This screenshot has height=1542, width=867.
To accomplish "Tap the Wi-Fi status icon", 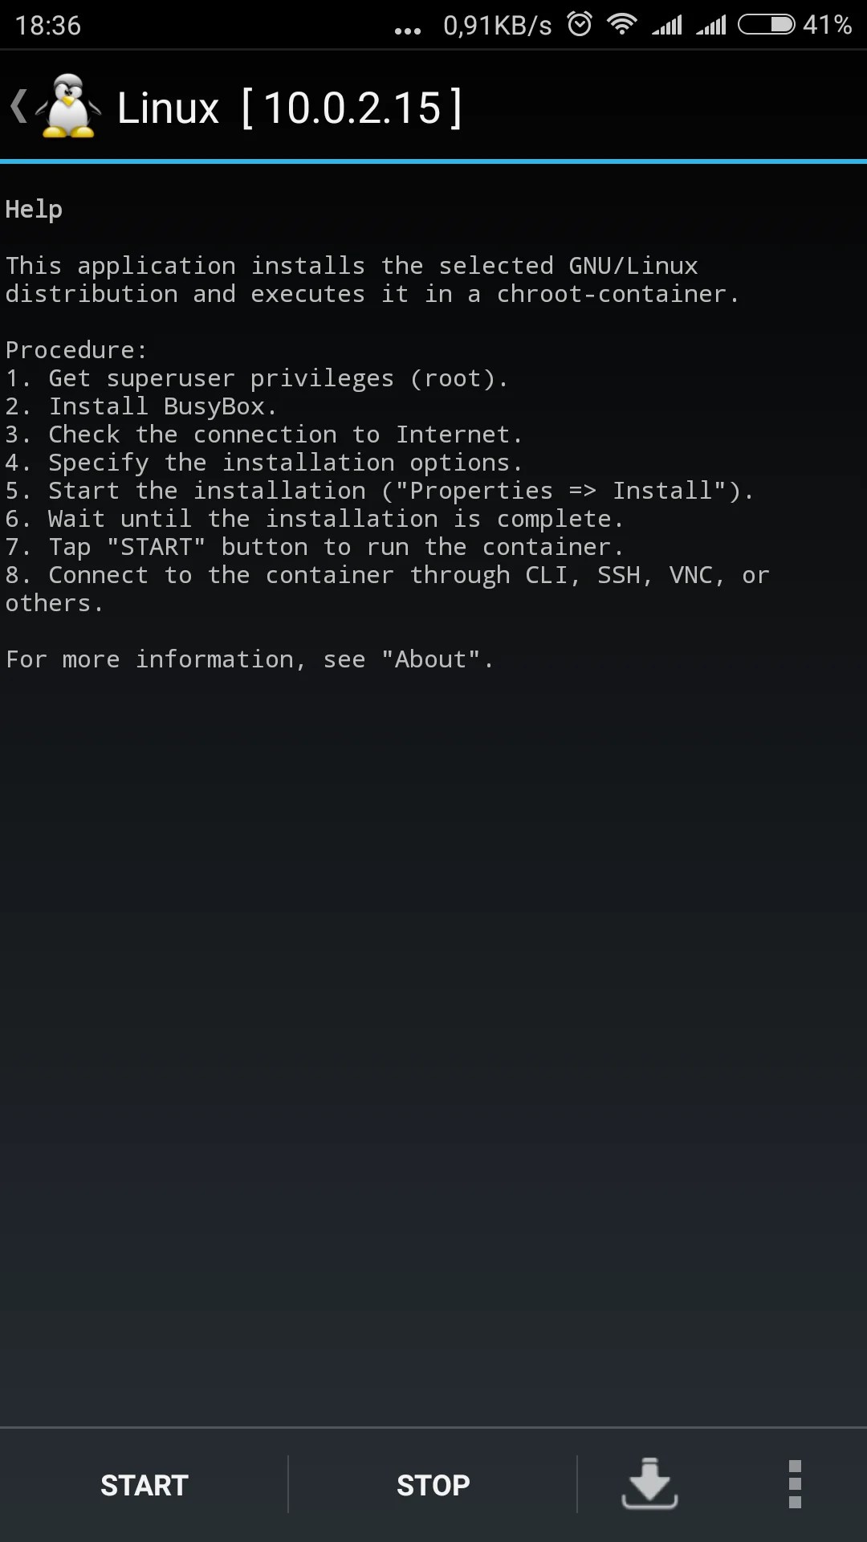I will (622, 25).
